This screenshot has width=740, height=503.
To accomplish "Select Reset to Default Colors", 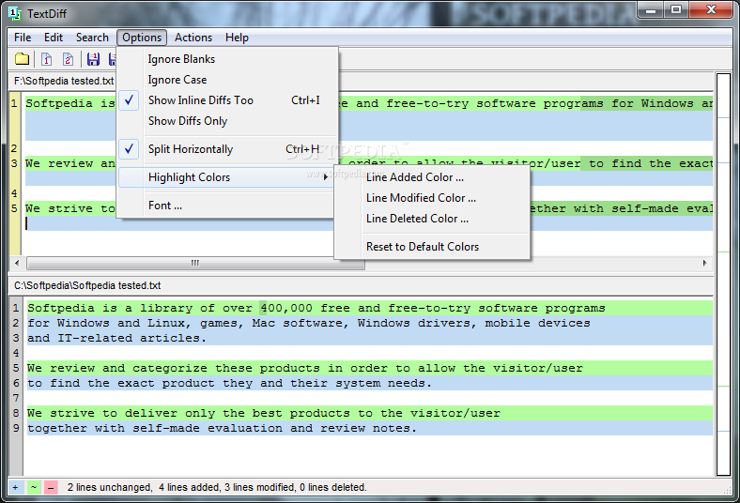I will tap(432, 247).
